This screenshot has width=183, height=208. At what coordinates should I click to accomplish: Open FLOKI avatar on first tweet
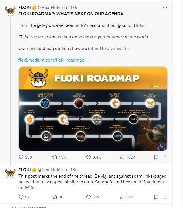point(10,11)
